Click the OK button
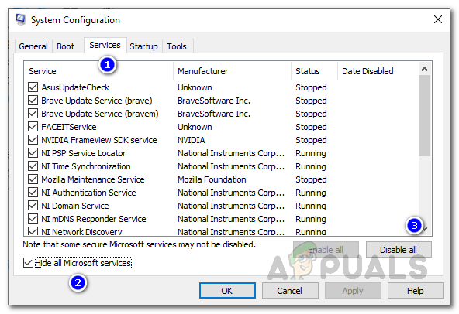The height and width of the screenshot is (314, 459). pos(227,291)
